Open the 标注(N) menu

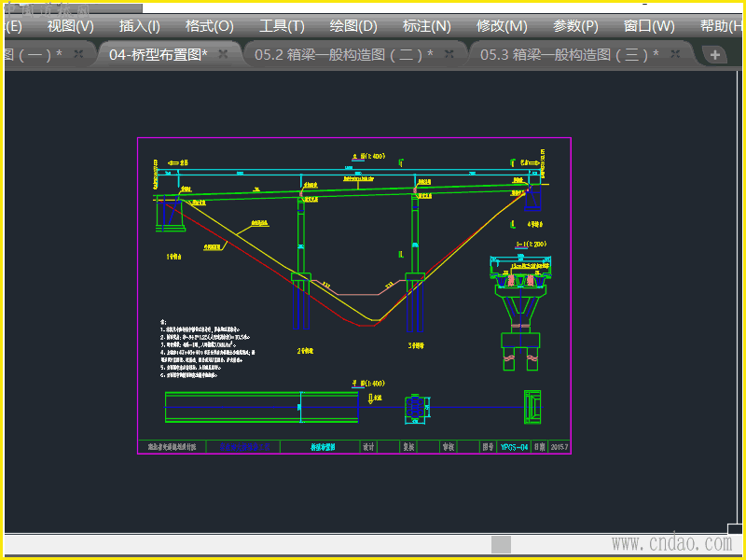[x=426, y=26]
